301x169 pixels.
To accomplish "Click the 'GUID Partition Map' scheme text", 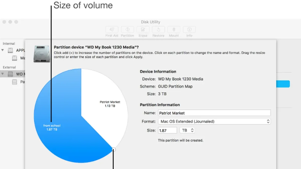I will coord(175,86).
